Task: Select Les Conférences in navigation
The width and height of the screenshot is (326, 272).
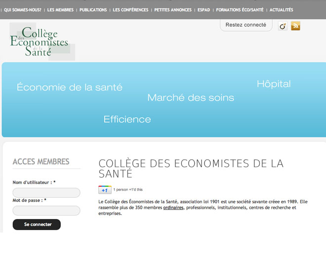Action: coord(130,10)
